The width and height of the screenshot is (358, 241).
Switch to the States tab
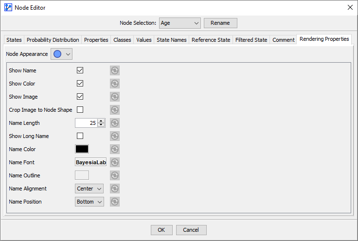point(14,40)
